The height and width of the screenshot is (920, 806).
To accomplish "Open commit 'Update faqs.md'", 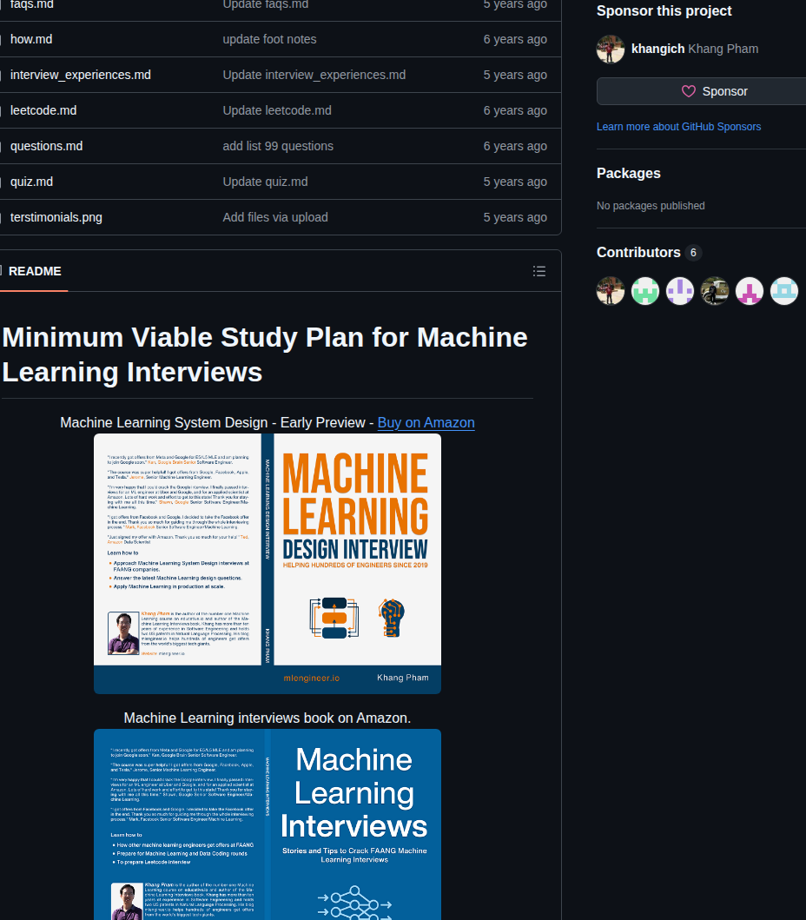I will (x=265, y=4).
